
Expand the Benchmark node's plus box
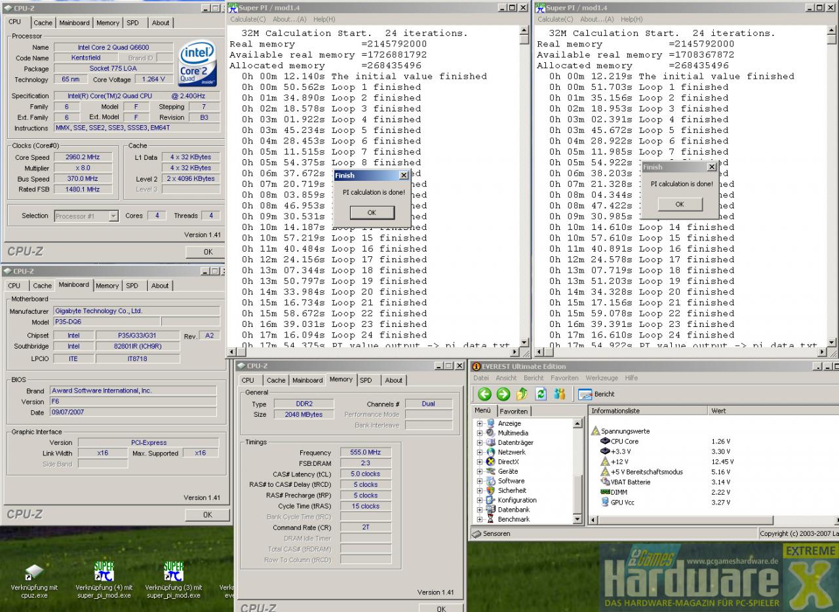[480, 519]
